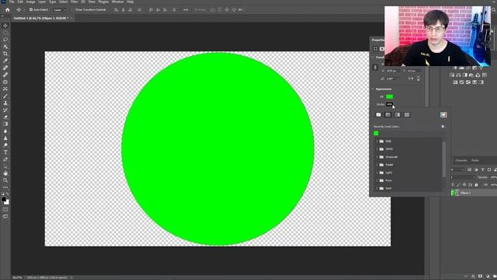
Task: Toggle filter for pixel layers icon
Action: (x=469, y=170)
